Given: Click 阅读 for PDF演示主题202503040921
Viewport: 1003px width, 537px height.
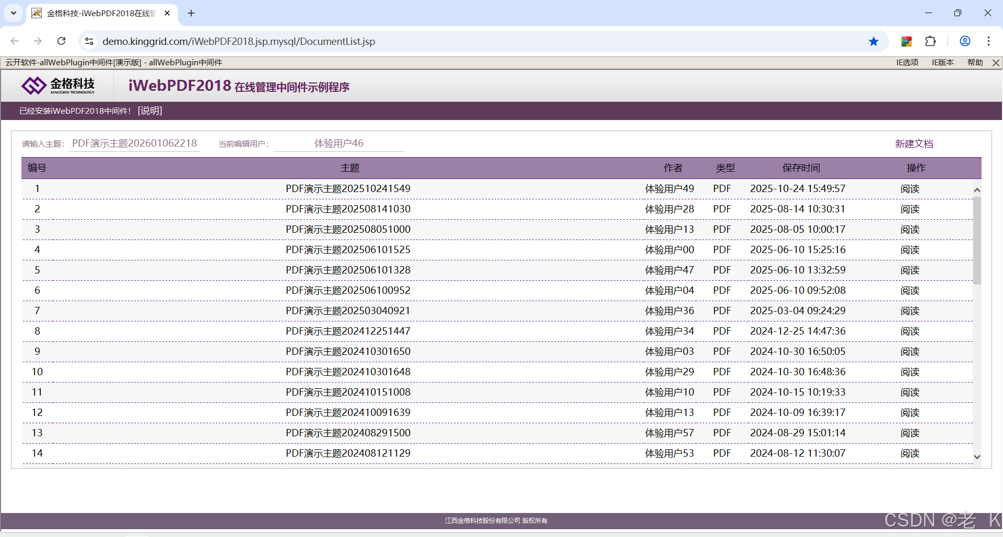Looking at the screenshot, I should [910, 311].
